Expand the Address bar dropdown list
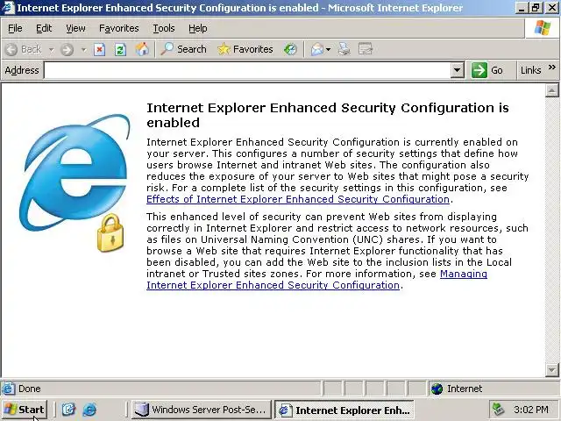The width and height of the screenshot is (561, 421). click(457, 70)
